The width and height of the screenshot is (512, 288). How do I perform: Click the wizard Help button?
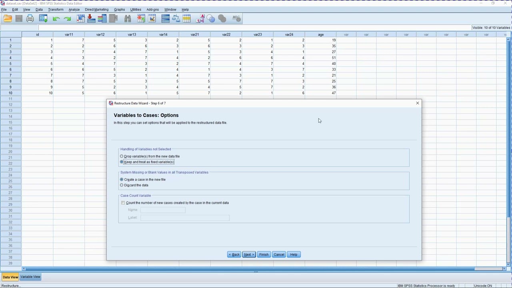coord(294,254)
